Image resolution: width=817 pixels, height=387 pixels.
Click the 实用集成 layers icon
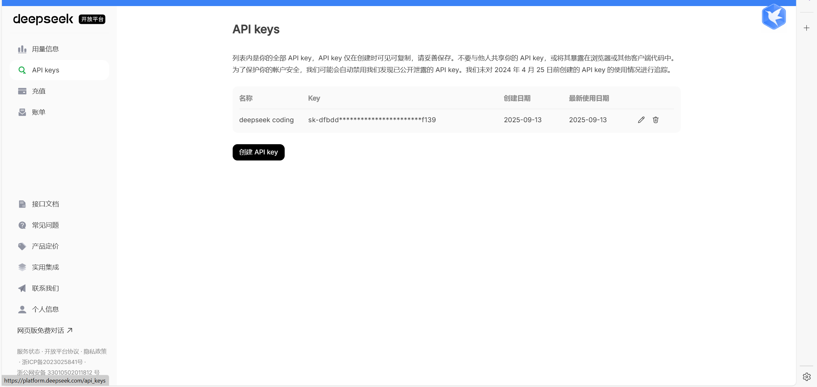point(22,267)
